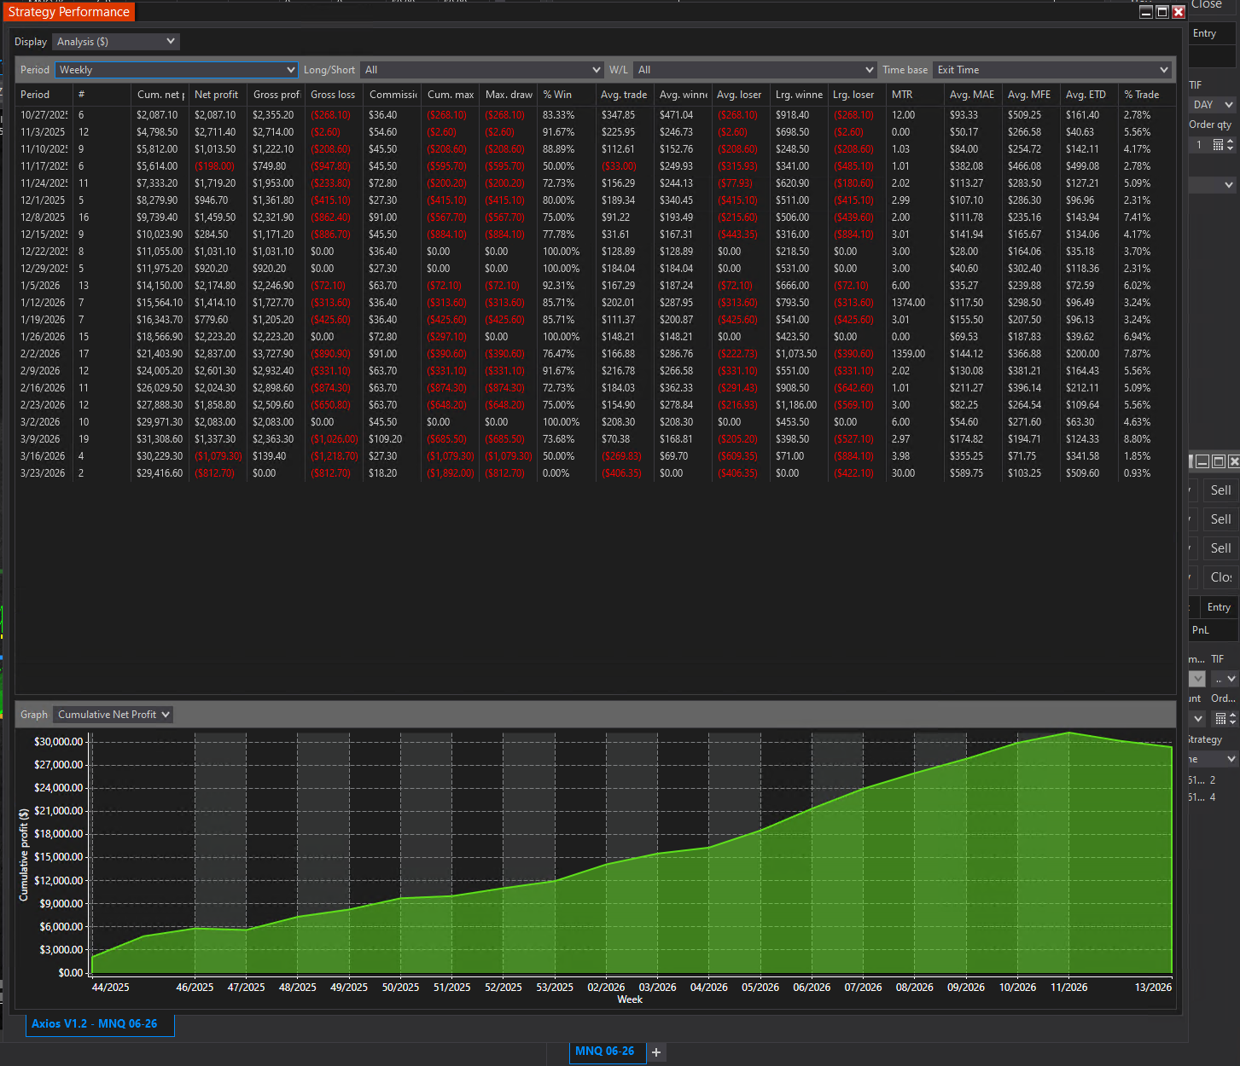Change Time base from Exit Time
The image size is (1240, 1066).
(1052, 70)
